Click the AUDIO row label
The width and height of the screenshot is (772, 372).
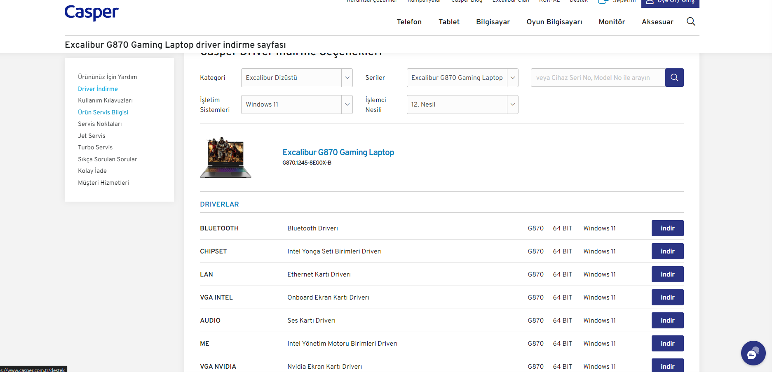point(210,321)
